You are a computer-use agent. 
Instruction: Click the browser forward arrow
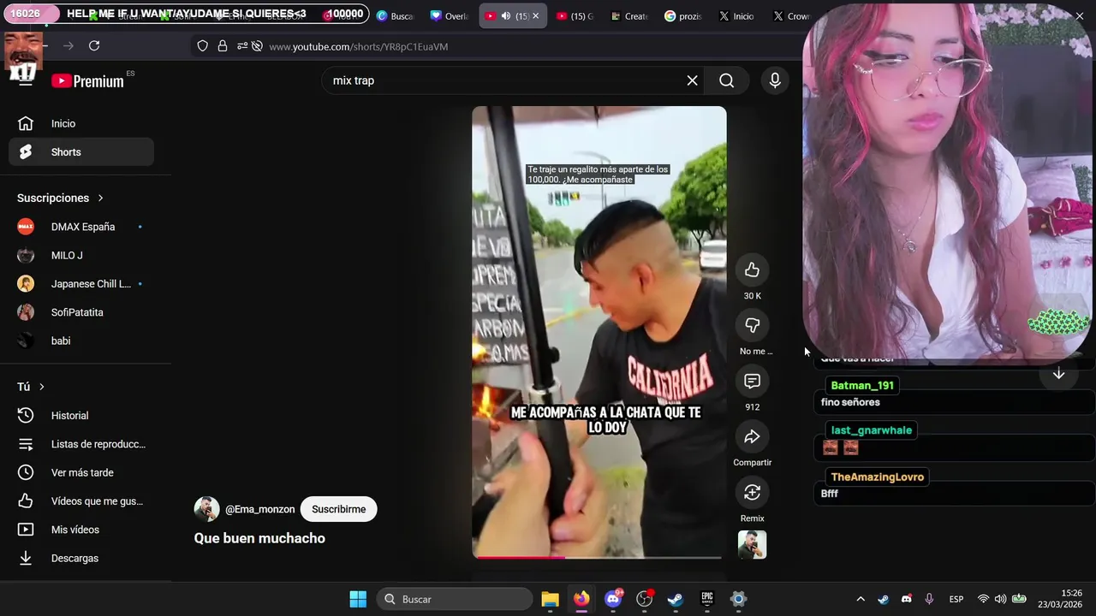pyautogui.click(x=68, y=46)
